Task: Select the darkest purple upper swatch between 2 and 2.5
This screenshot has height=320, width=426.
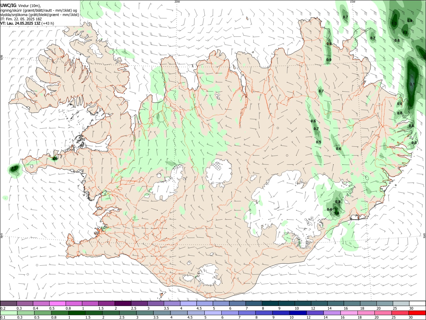Action: [123, 303]
